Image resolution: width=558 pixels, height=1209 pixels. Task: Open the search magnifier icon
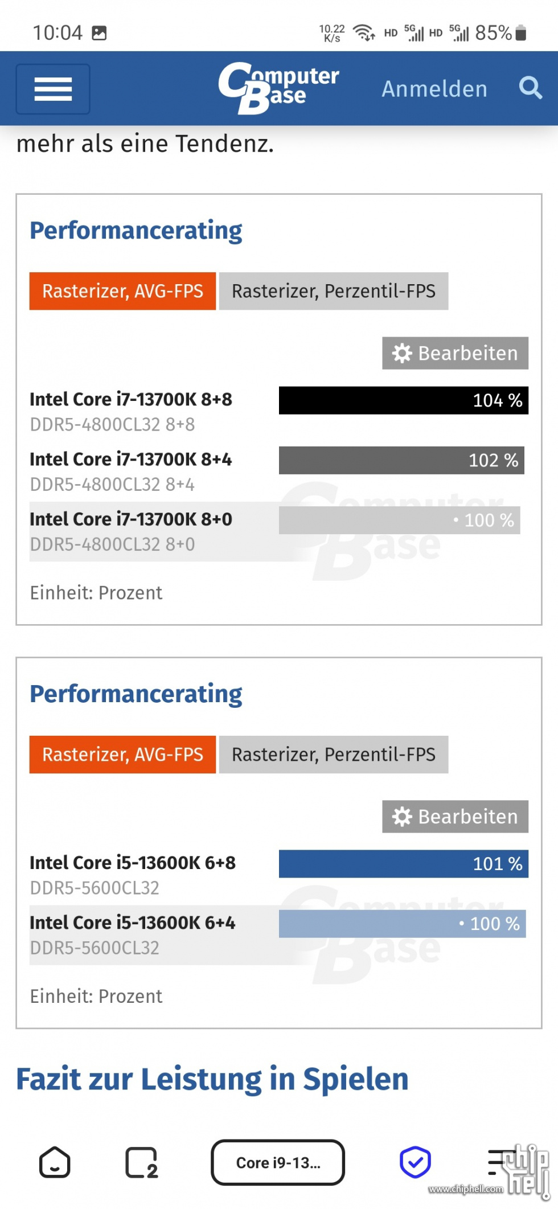pyautogui.click(x=530, y=88)
